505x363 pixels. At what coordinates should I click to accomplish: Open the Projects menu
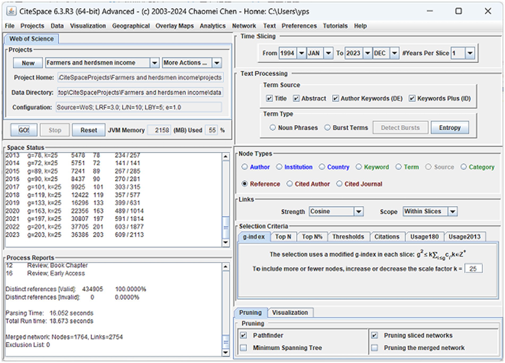[32, 26]
